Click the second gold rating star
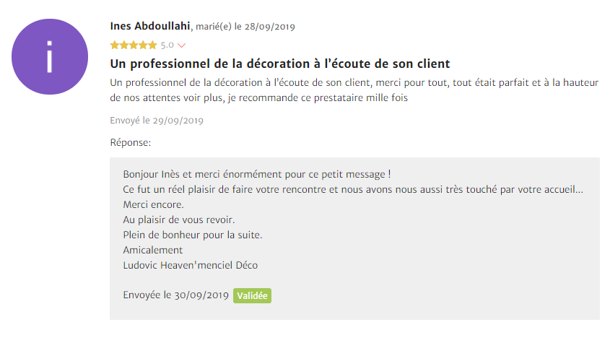 click(x=123, y=45)
